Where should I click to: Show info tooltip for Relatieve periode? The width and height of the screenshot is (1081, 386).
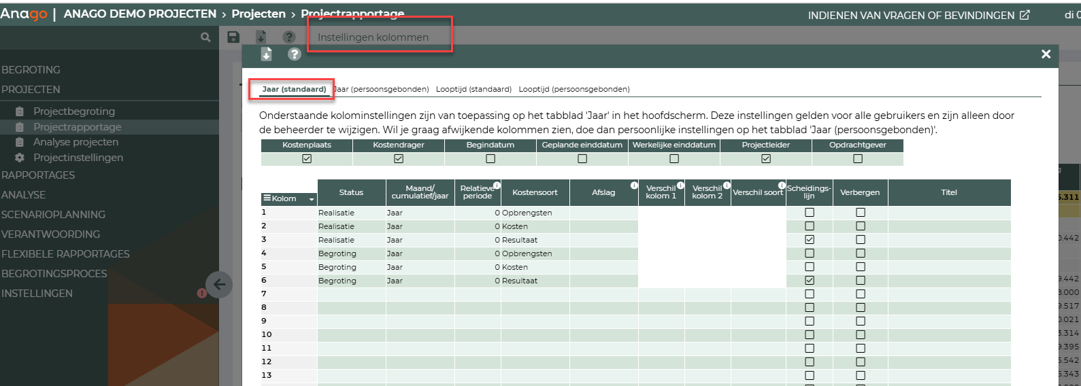[497, 185]
